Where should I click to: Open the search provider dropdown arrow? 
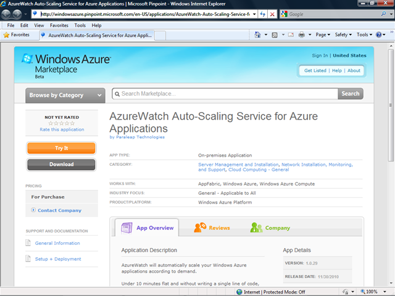click(391, 14)
